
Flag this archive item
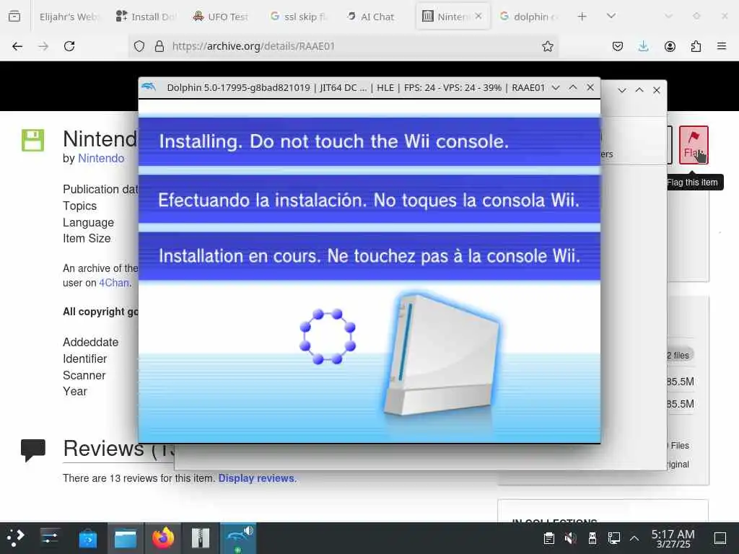pos(694,144)
